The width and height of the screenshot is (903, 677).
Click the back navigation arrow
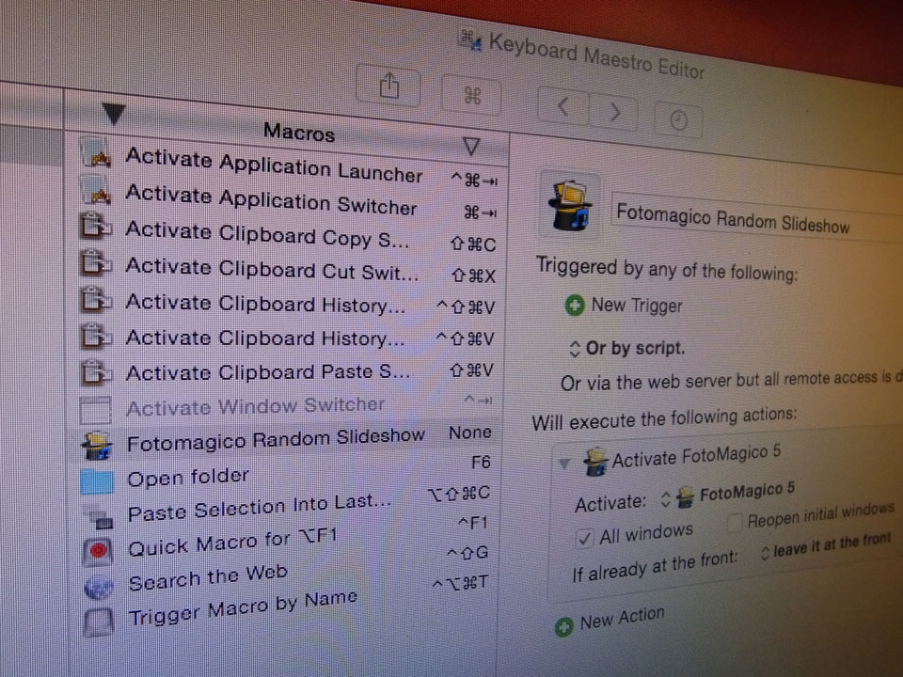coord(563,108)
